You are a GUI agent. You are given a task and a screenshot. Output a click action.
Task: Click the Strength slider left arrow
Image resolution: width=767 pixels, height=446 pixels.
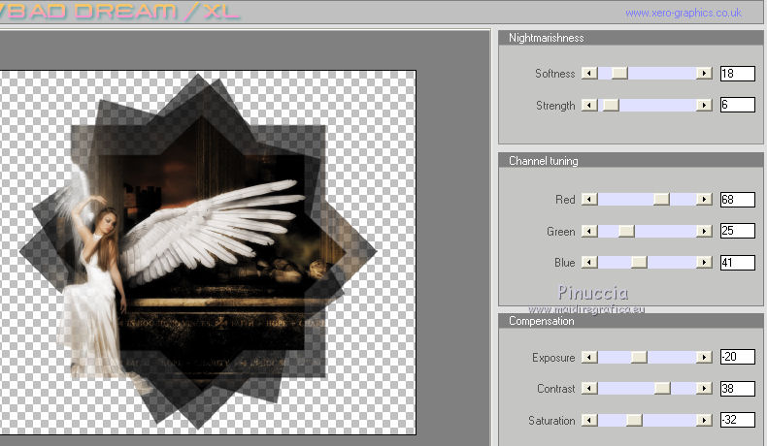tap(589, 105)
